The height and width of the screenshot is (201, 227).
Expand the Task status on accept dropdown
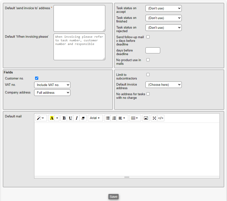pyautogui.click(x=163, y=8)
